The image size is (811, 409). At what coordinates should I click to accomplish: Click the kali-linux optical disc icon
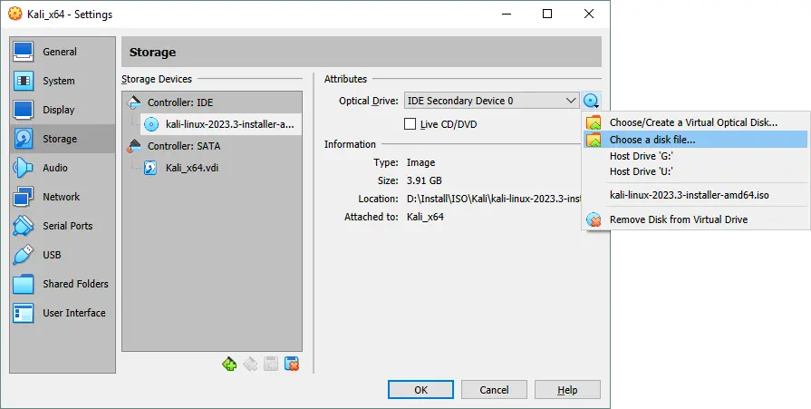pos(151,124)
